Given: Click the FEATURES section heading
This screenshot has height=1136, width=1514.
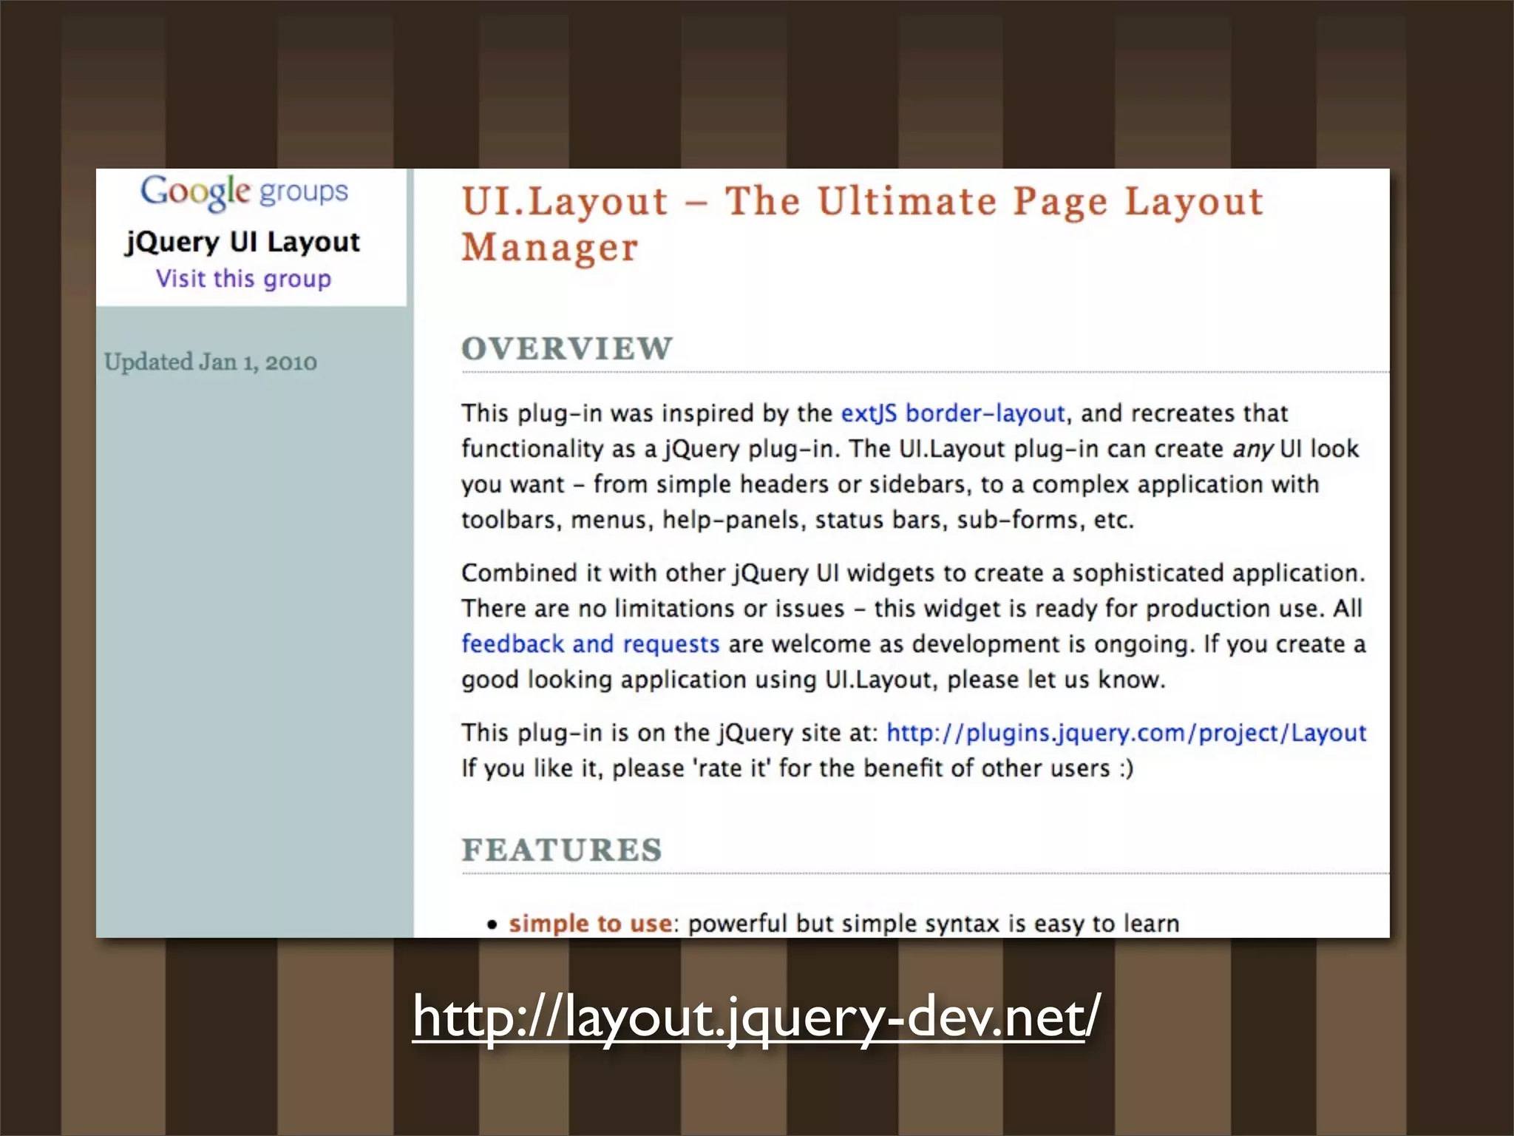Looking at the screenshot, I should (x=562, y=850).
